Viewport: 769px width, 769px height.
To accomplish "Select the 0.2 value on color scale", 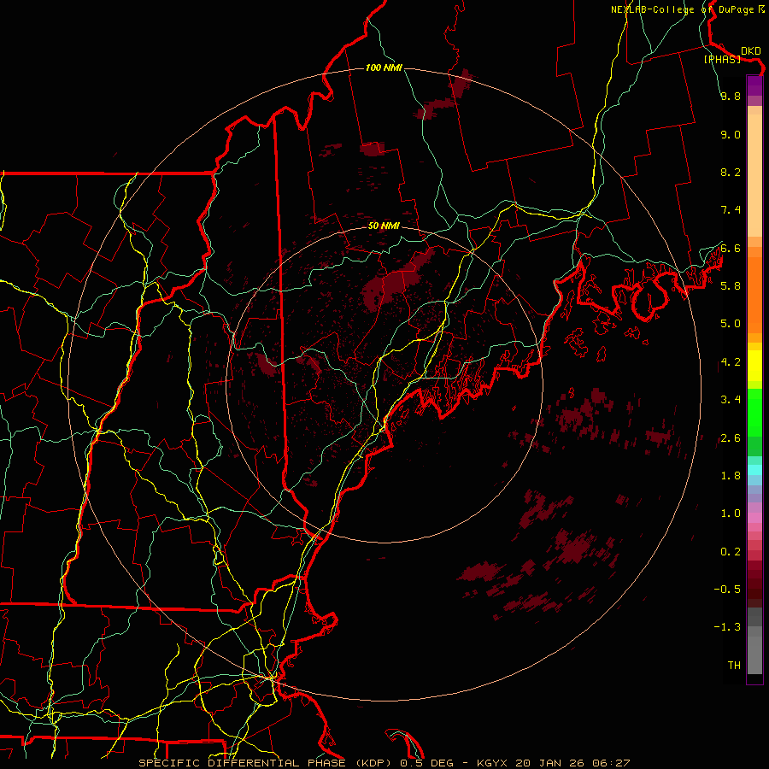I will (731, 551).
